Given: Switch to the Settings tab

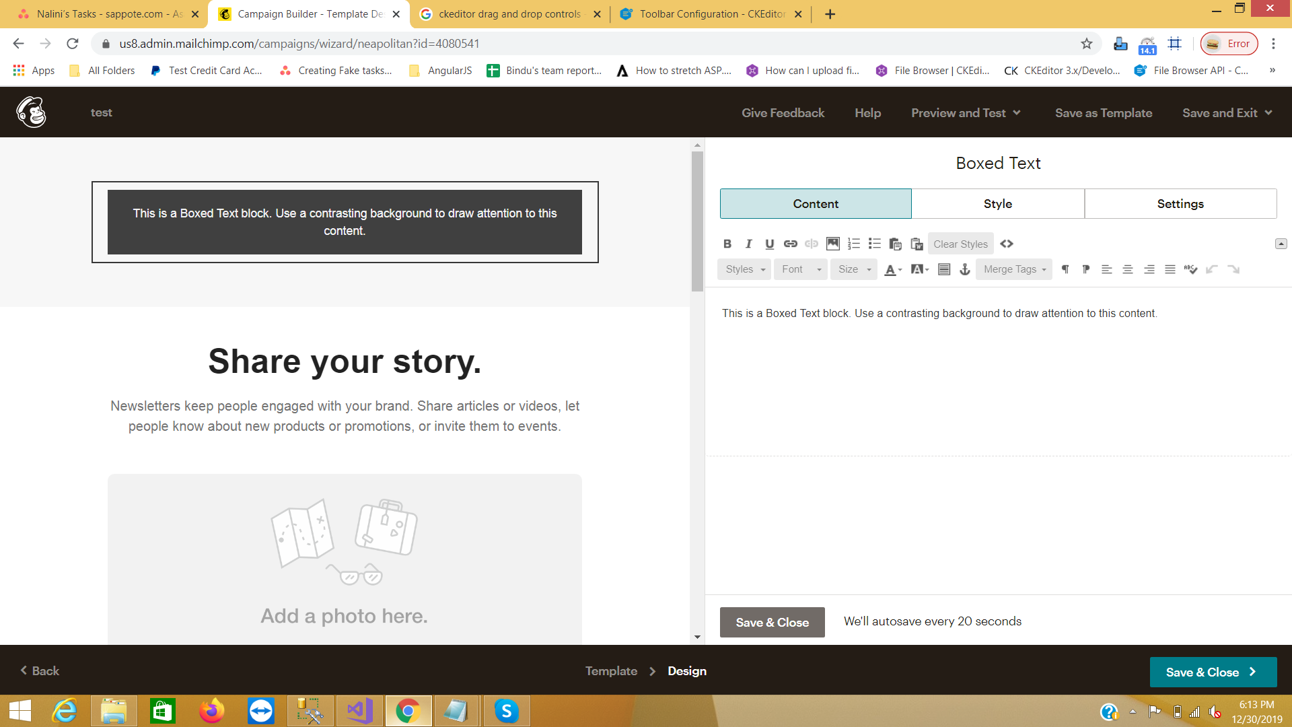Looking at the screenshot, I should click(x=1180, y=204).
